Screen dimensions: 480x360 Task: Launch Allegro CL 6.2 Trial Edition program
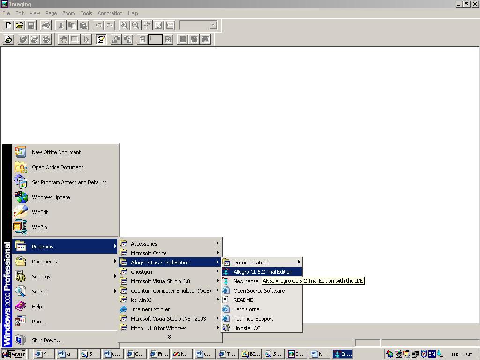[262, 272]
